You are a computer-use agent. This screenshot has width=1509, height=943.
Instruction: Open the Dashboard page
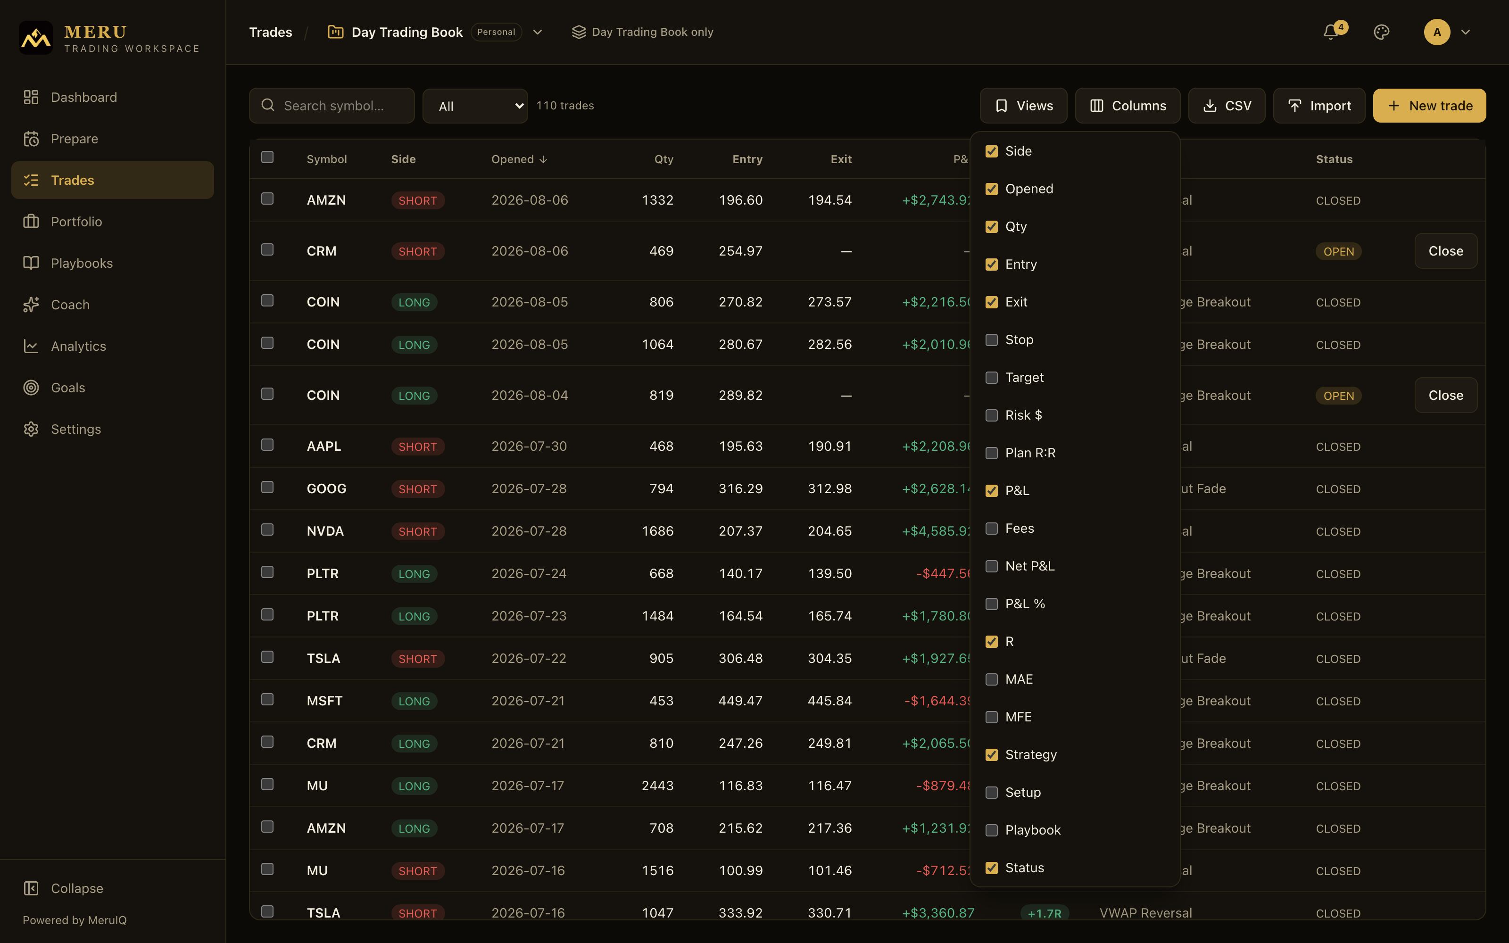click(x=112, y=97)
